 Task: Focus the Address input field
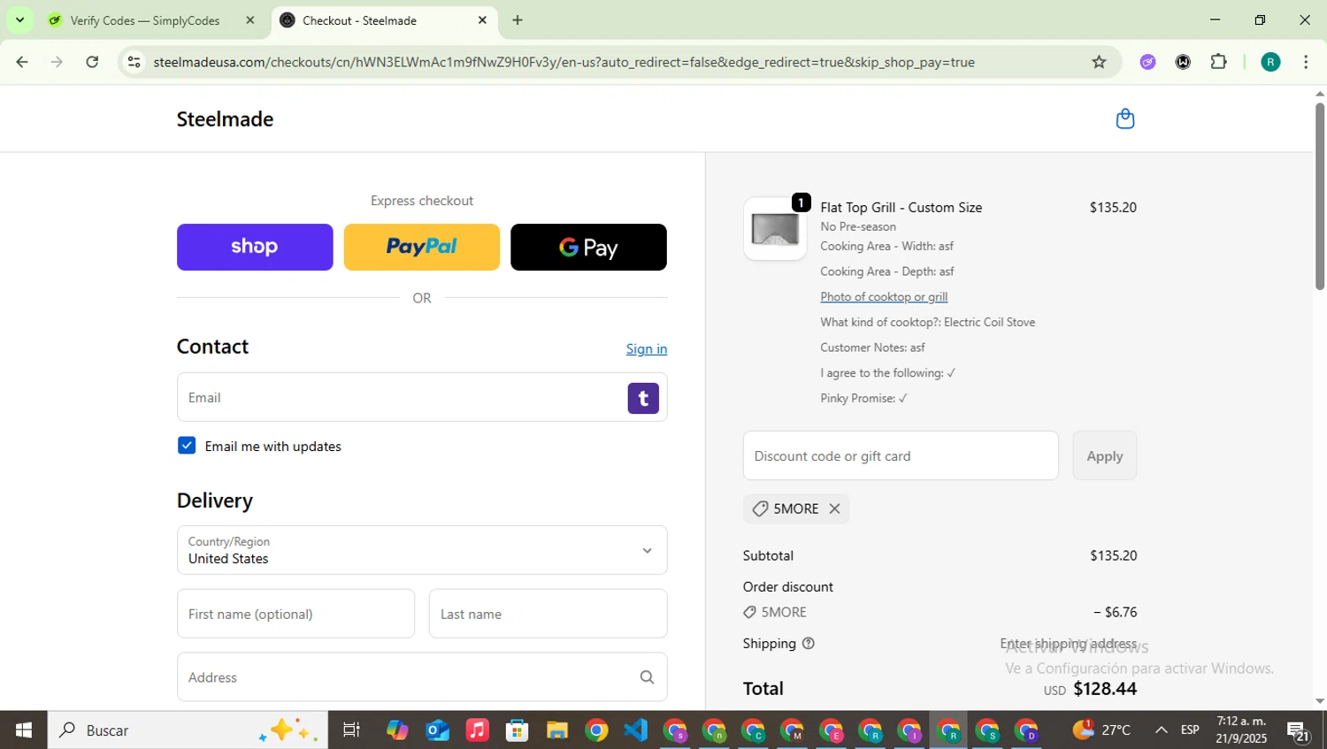(422, 677)
